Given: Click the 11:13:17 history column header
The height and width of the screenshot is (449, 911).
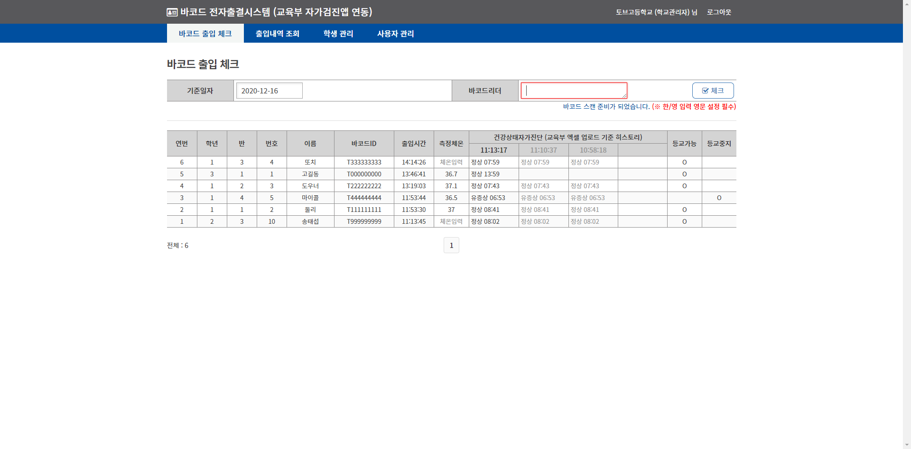Looking at the screenshot, I should [x=493, y=150].
